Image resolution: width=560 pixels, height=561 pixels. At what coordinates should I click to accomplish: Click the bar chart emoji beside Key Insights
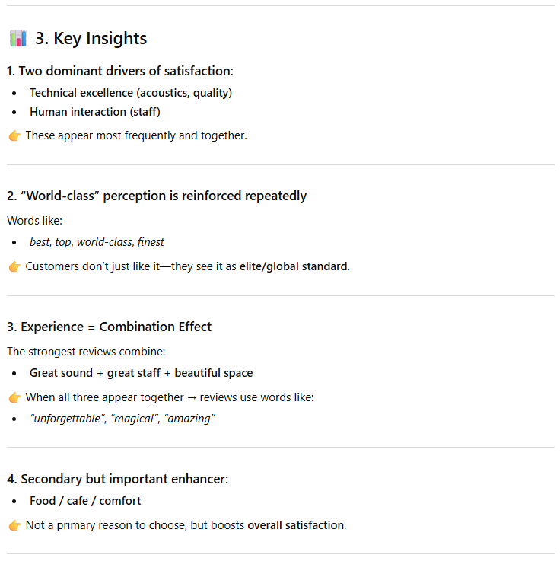18,38
